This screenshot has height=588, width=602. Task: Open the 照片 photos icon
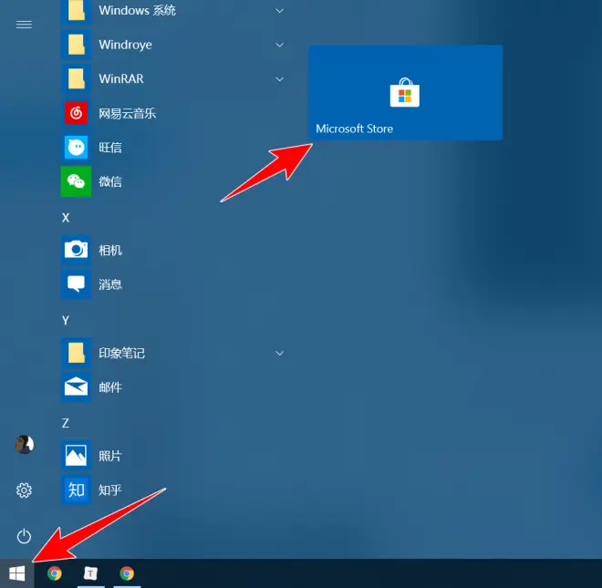click(x=76, y=455)
